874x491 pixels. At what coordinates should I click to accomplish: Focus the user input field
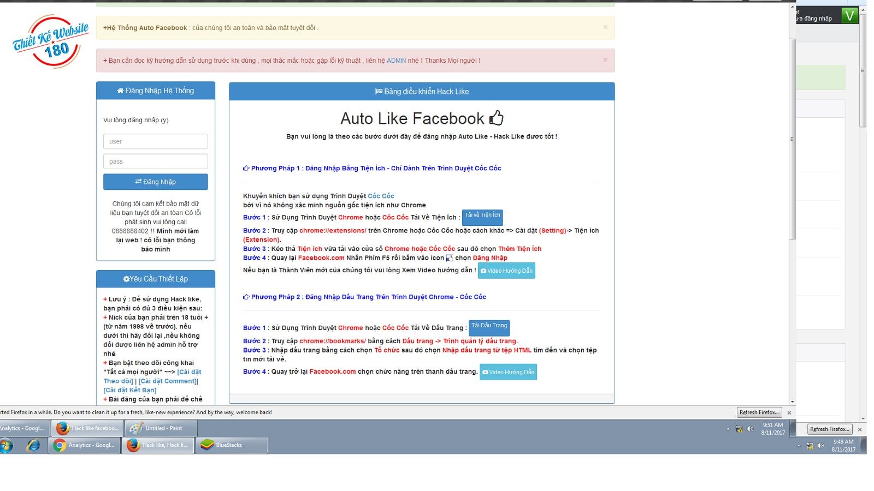[156, 141]
